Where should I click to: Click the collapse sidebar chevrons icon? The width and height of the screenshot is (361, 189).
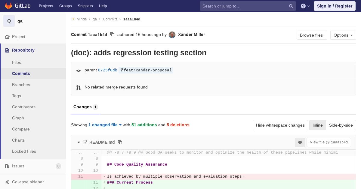(7, 182)
